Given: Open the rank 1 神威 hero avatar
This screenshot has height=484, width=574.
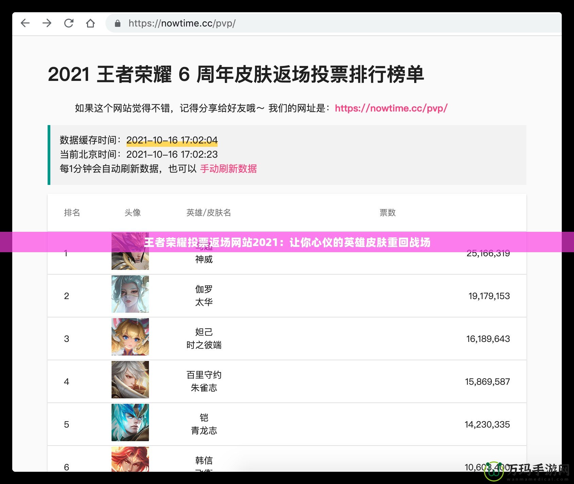Looking at the screenshot, I should point(130,251).
